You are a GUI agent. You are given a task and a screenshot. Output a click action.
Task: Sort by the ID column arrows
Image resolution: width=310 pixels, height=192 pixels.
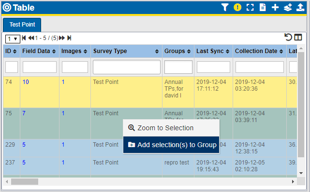coord(15,52)
